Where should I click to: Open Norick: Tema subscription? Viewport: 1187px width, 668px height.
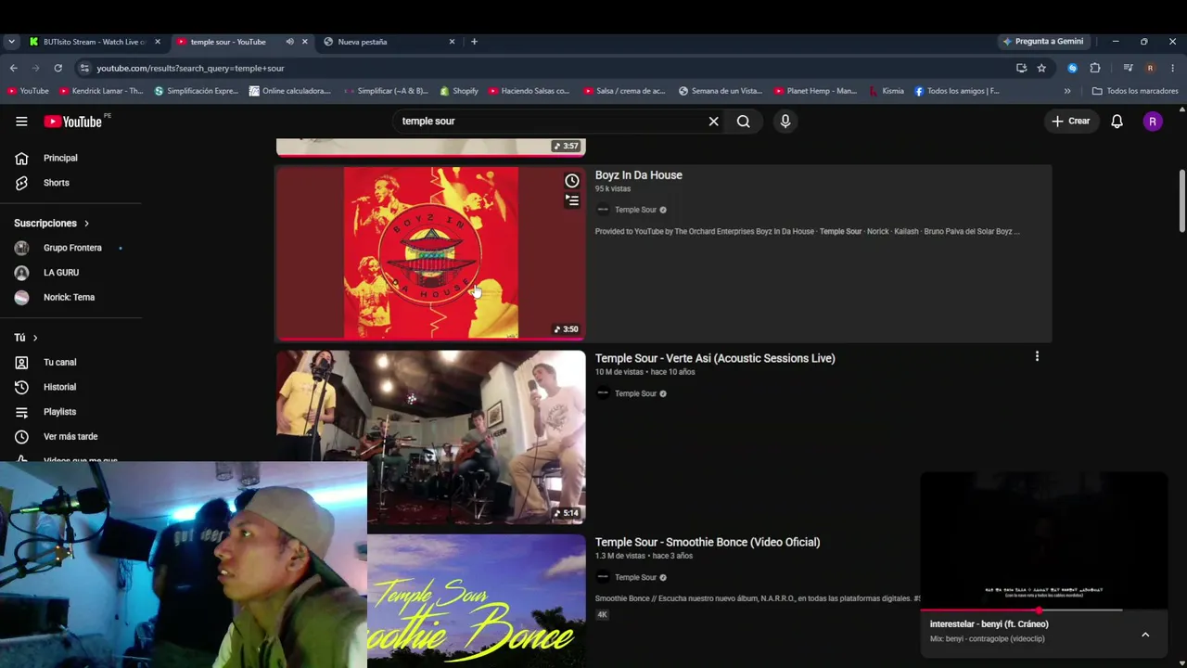(x=70, y=298)
